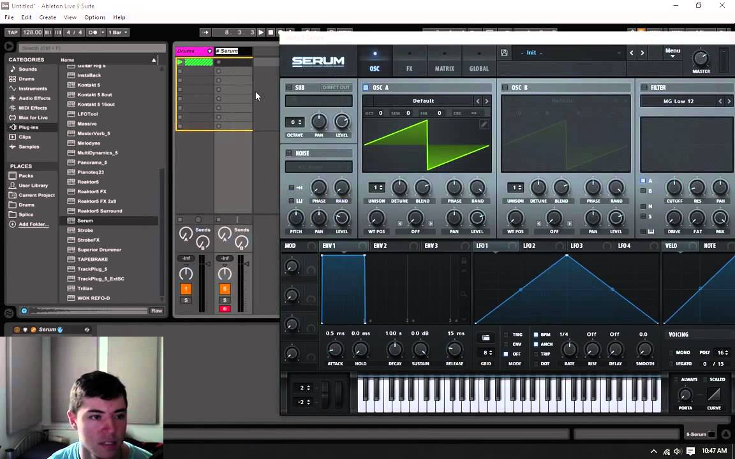
Task: Select the Plug-ins category
Action: point(28,127)
